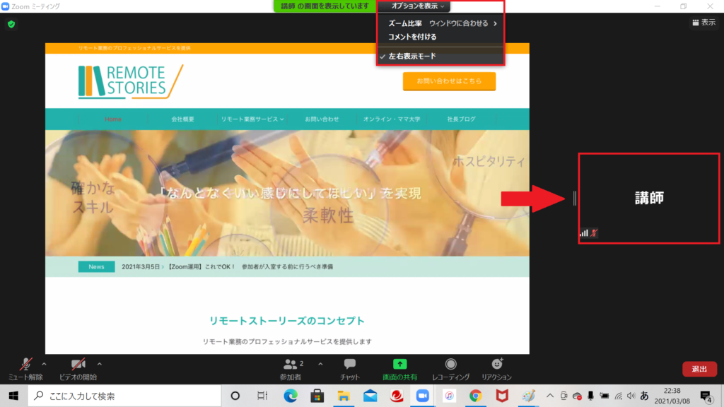Expand audio options arrow beside ミュート解除

pyautogui.click(x=47, y=364)
